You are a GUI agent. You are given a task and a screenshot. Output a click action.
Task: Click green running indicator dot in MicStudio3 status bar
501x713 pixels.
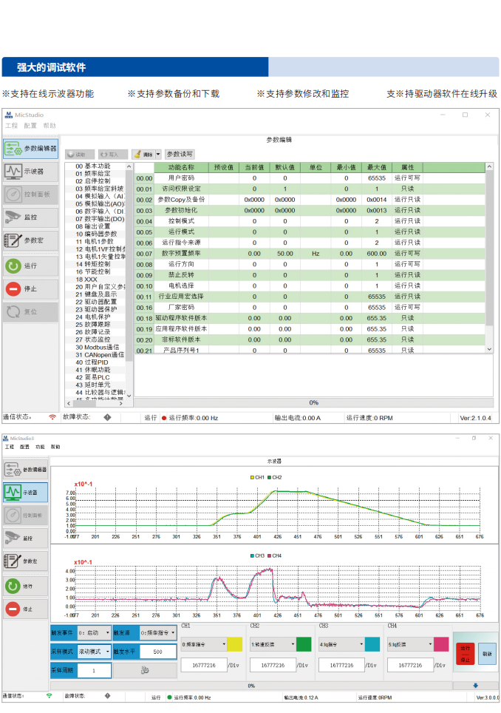tap(169, 697)
